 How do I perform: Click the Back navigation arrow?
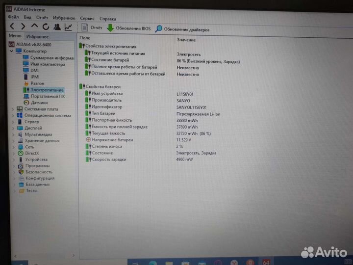click(12, 26)
